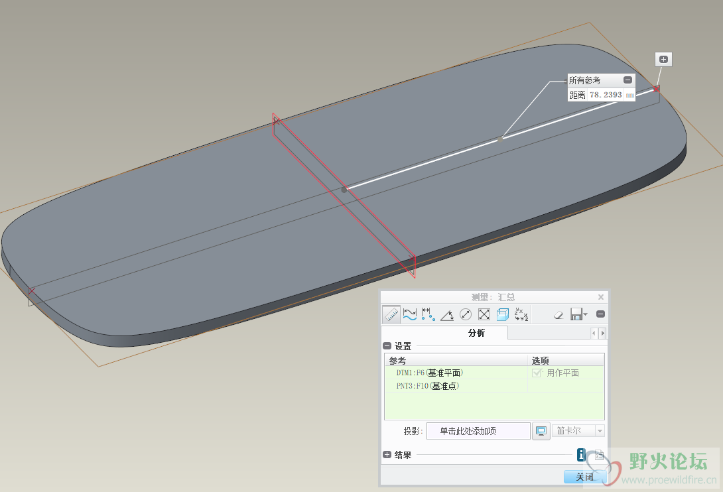Select the Volume cube measure tool

tap(503, 314)
